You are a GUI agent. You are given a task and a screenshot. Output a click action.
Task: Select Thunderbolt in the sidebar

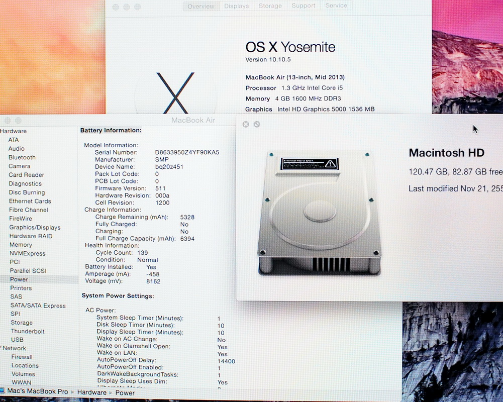(x=28, y=332)
